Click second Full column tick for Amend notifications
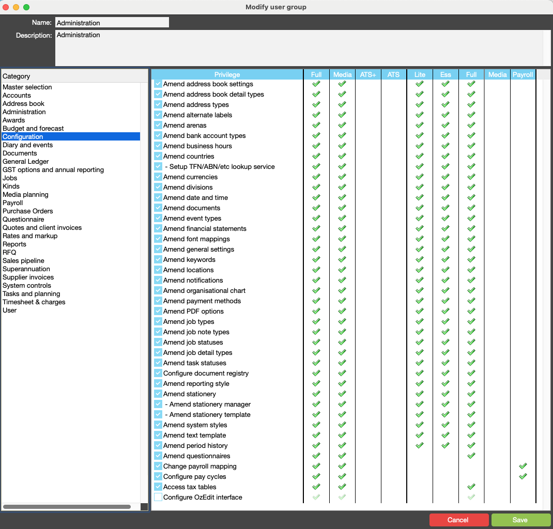 [x=471, y=280]
